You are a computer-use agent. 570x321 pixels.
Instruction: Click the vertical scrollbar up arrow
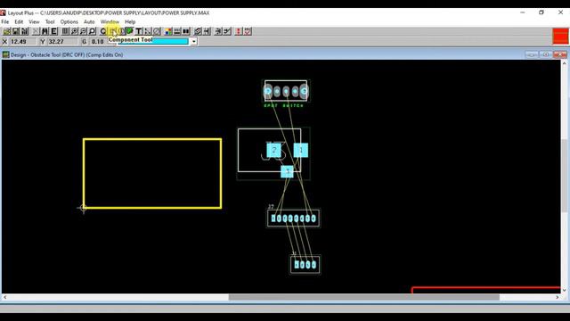564,63
